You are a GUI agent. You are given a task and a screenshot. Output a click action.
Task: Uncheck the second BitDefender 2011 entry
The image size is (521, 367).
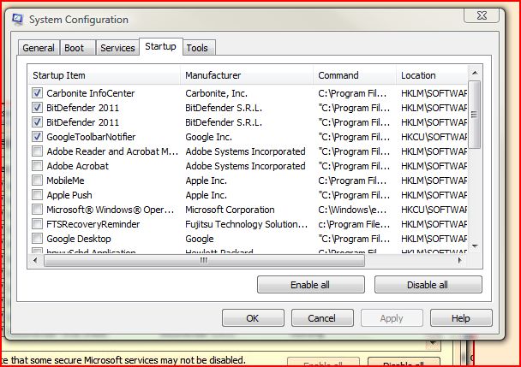(37, 122)
